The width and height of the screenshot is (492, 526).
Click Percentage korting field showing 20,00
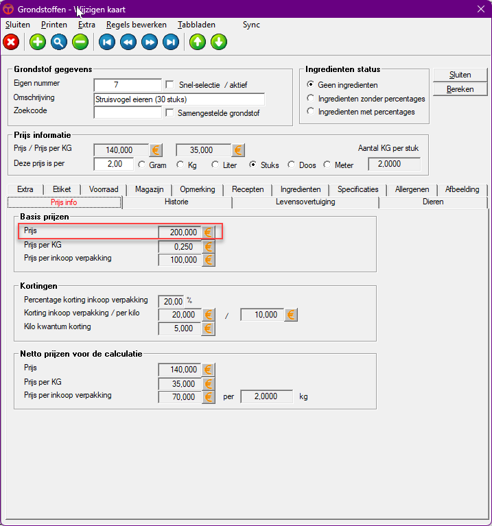tap(171, 301)
